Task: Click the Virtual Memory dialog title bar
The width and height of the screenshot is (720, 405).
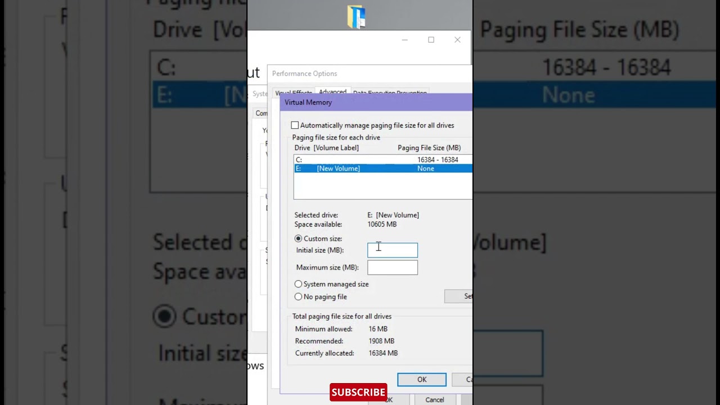Action: point(376,102)
